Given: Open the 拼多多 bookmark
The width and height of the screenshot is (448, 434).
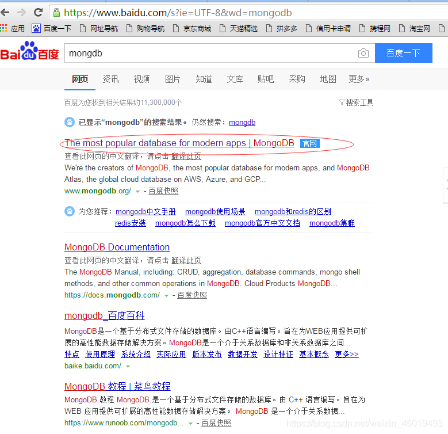Looking at the screenshot, I should tap(282, 28).
